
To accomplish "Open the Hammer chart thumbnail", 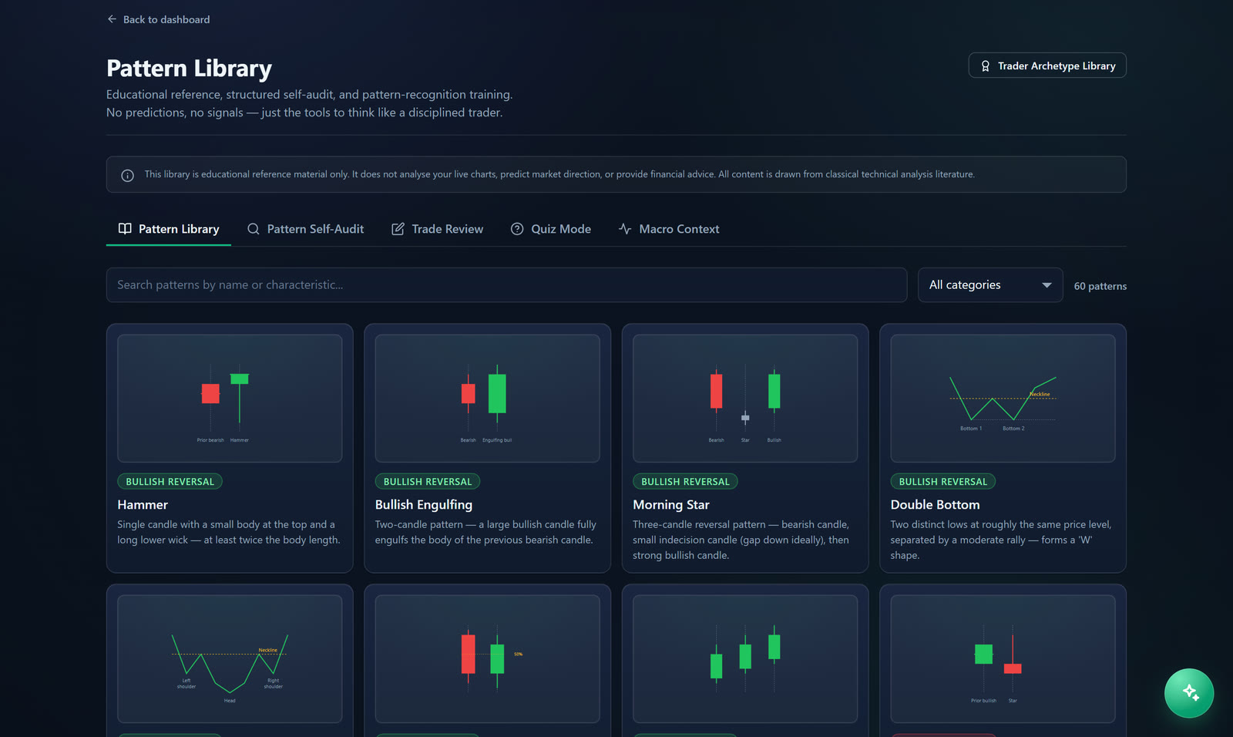I will (230, 399).
